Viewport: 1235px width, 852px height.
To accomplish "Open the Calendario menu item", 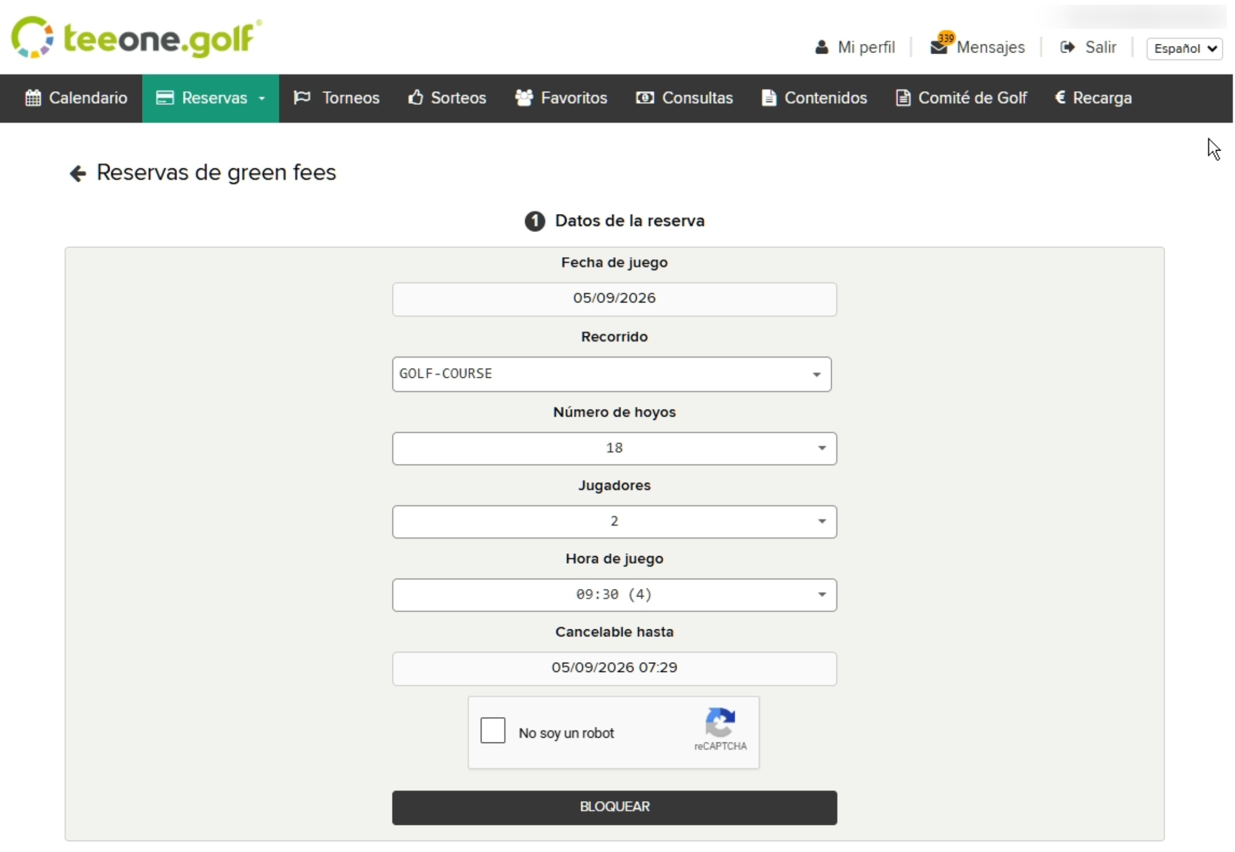I will tap(76, 98).
